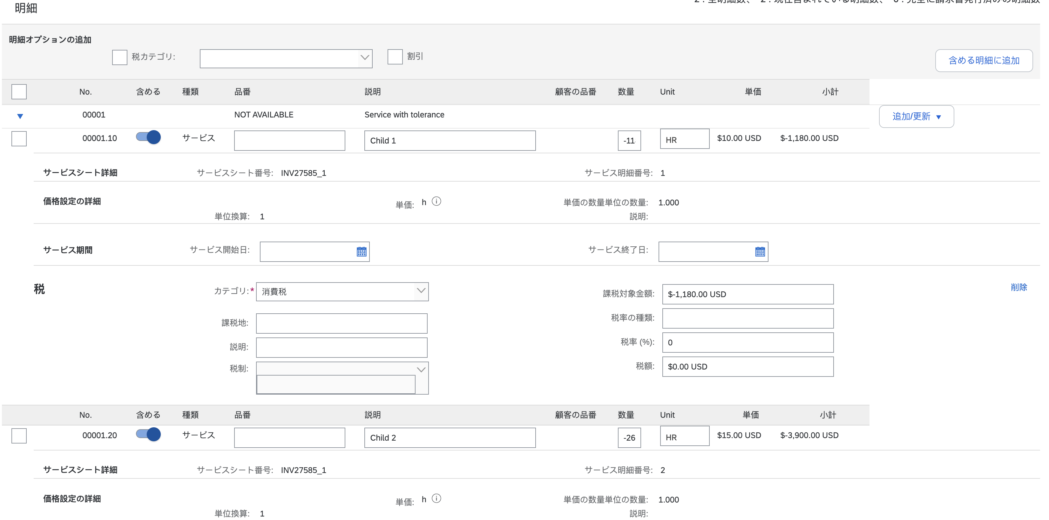This screenshot has height=520, width=1049.
Task: Check the 割引 checkbox
Action: (x=395, y=57)
